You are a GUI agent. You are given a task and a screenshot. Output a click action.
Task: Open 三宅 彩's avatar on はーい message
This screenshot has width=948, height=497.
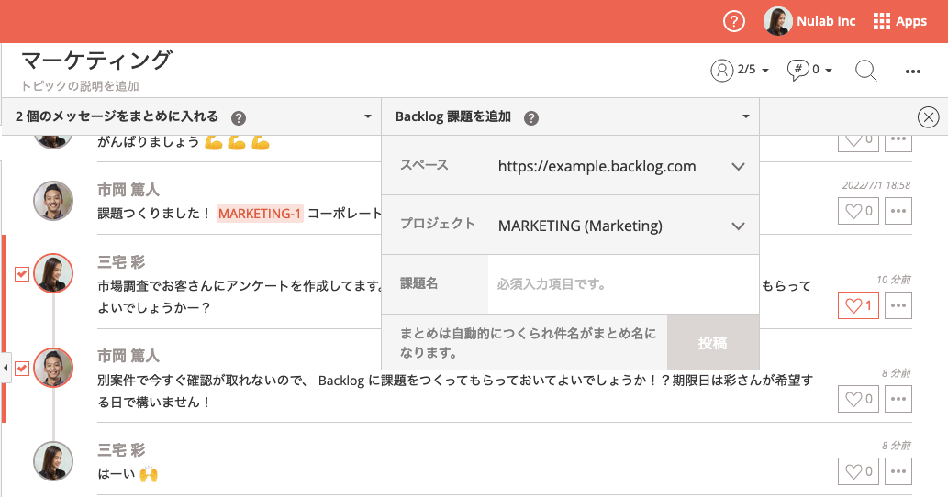pyautogui.click(x=53, y=460)
